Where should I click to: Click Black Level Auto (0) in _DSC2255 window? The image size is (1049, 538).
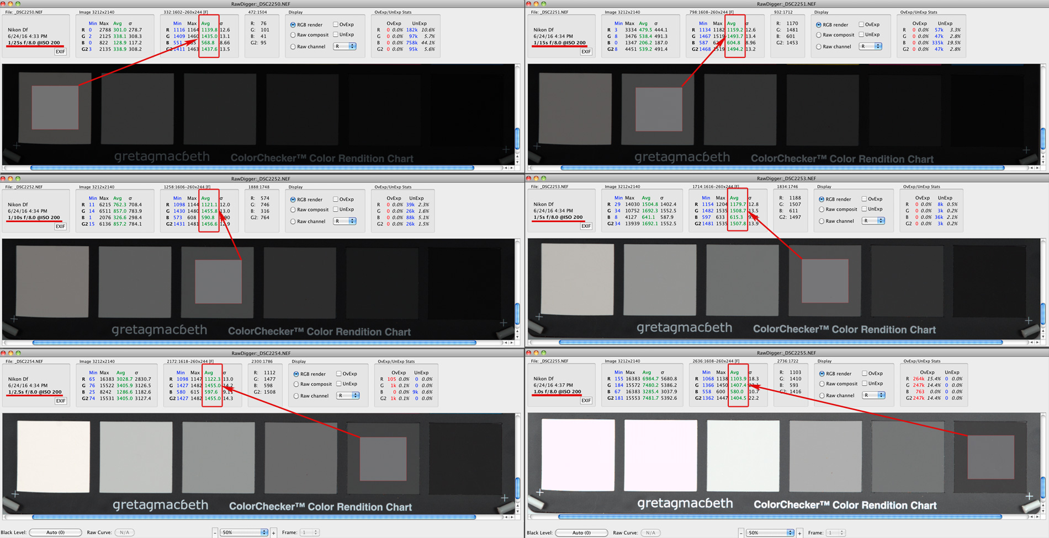[581, 532]
